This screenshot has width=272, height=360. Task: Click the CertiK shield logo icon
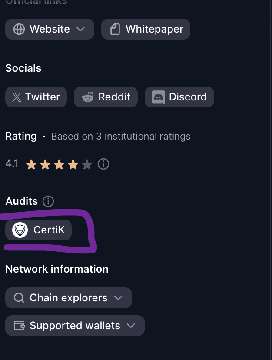pos(20,230)
